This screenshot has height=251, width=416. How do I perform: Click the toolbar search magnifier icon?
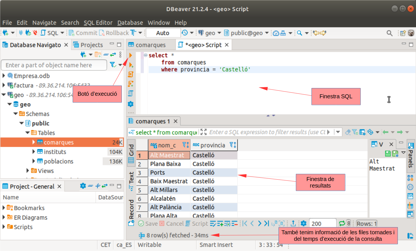389,33
